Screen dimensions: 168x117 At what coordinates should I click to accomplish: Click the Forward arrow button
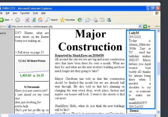(x=17, y=20)
